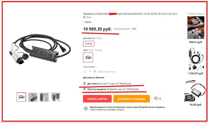Open the camera module bestseller for 93,49 руб.
Screen dimensions: 208x123
tap(196, 90)
